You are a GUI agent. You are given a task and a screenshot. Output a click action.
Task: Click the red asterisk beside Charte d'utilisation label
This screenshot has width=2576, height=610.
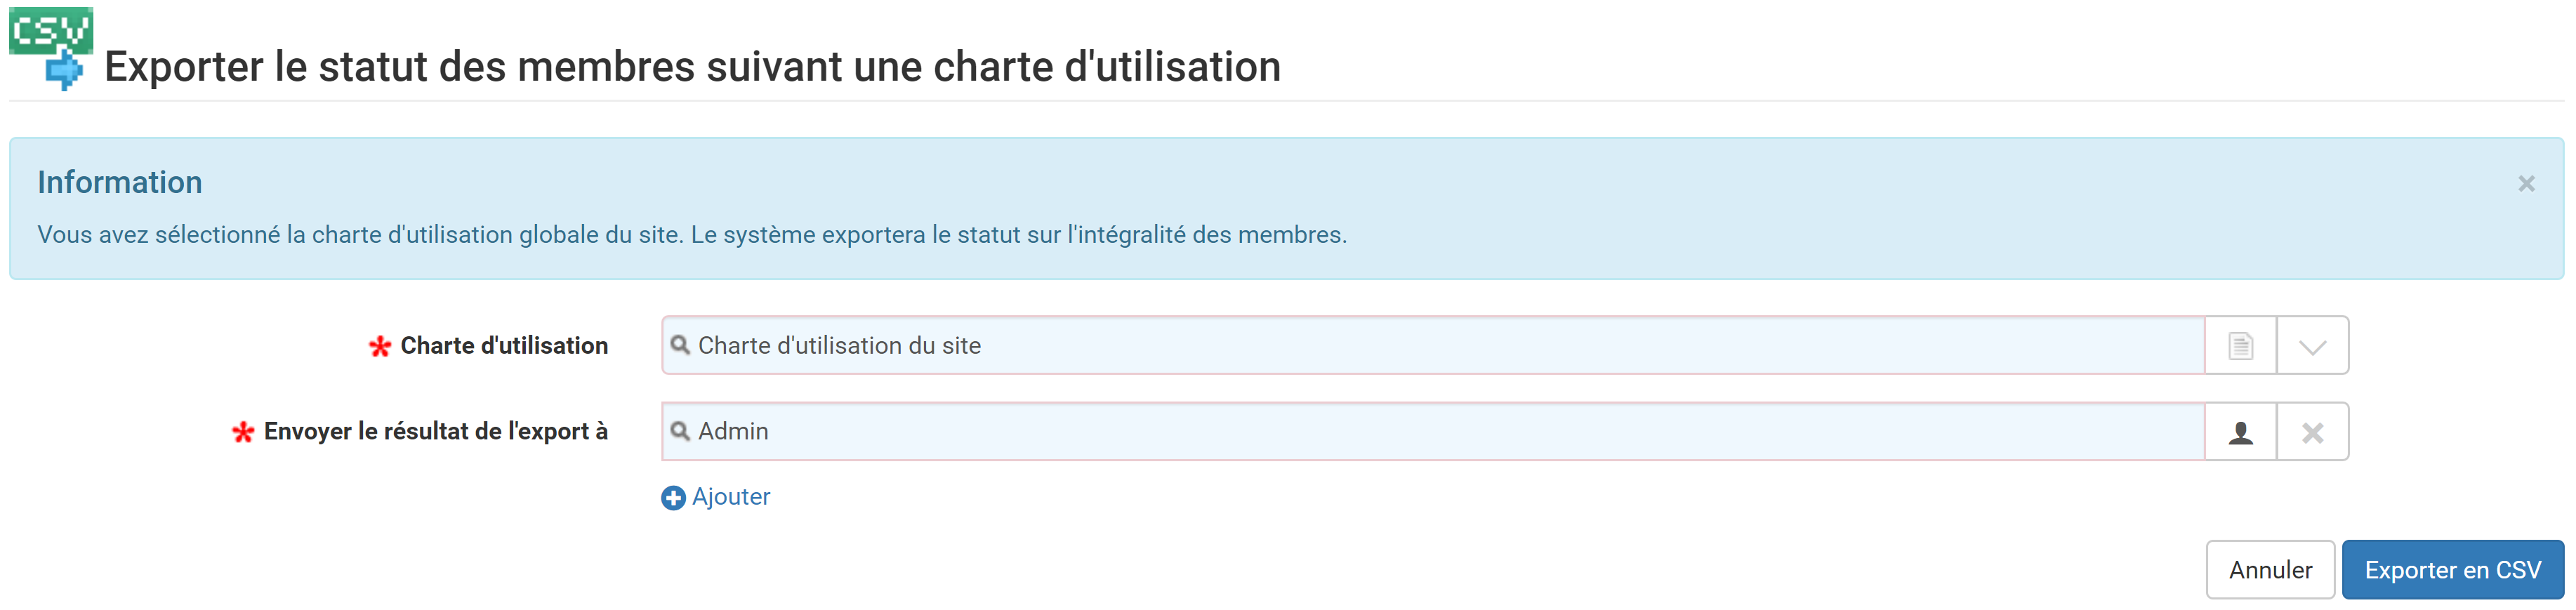point(379,347)
